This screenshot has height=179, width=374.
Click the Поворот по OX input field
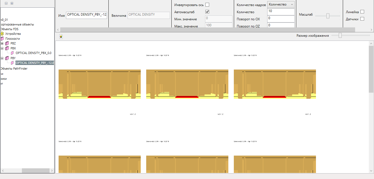coord(281,19)
